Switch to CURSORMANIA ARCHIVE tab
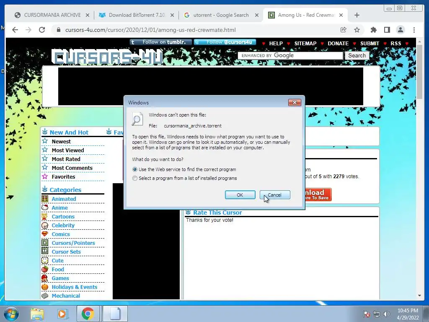 (x=52, y=15)
